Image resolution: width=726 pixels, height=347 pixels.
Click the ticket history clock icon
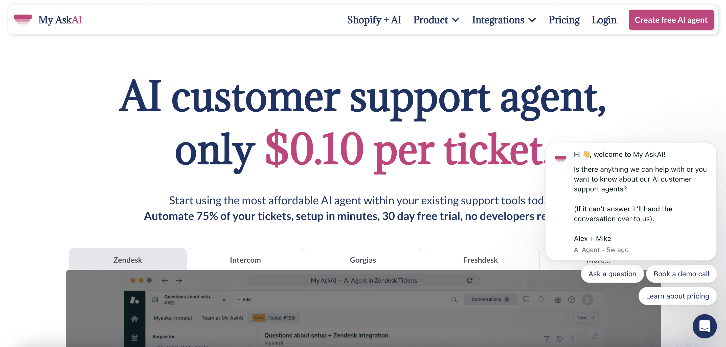[560, 339]
